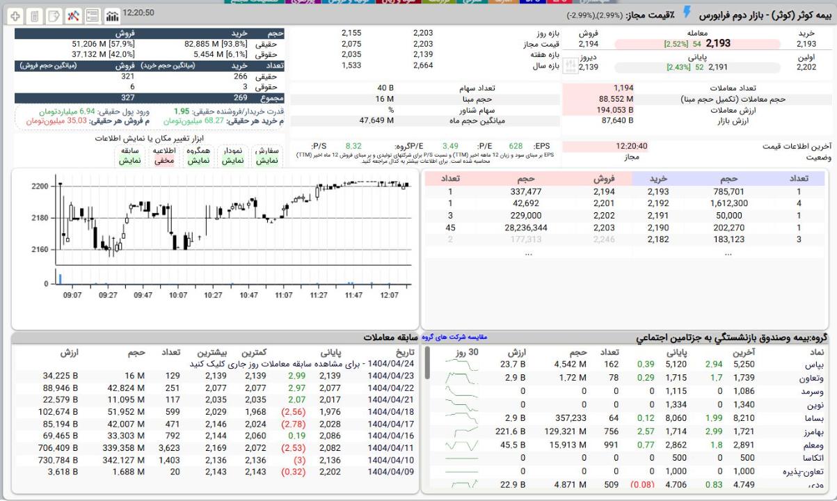Click the plus icon in top toolbar
The image size is (837, 501).
pyautogui.click(x=17, y=15)
